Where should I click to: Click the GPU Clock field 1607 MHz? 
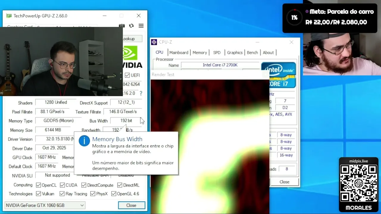47,157
